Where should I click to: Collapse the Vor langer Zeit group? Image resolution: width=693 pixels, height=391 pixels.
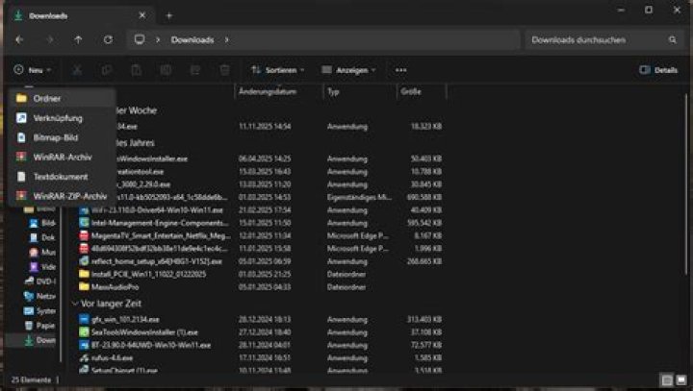(75, 304)
